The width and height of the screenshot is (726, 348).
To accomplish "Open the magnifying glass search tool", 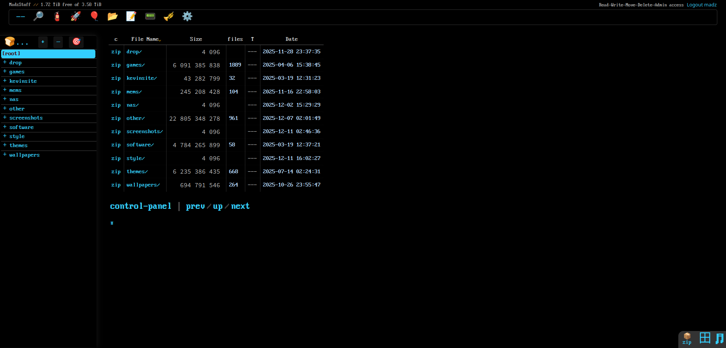I will [x=38, y=16].
